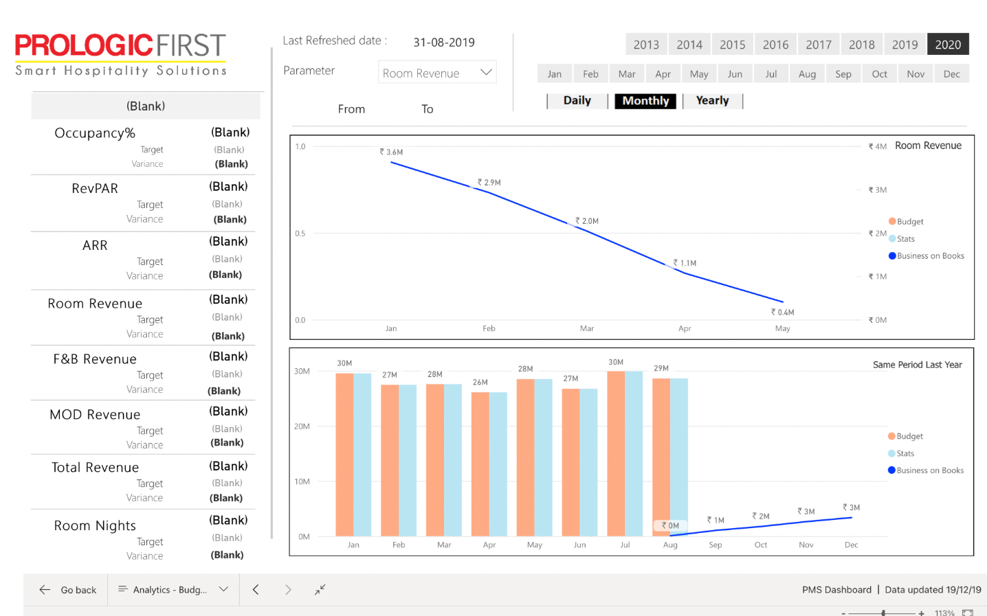Click the zoom slider handle
Screen dimensions: 987x616
point(883,613)
